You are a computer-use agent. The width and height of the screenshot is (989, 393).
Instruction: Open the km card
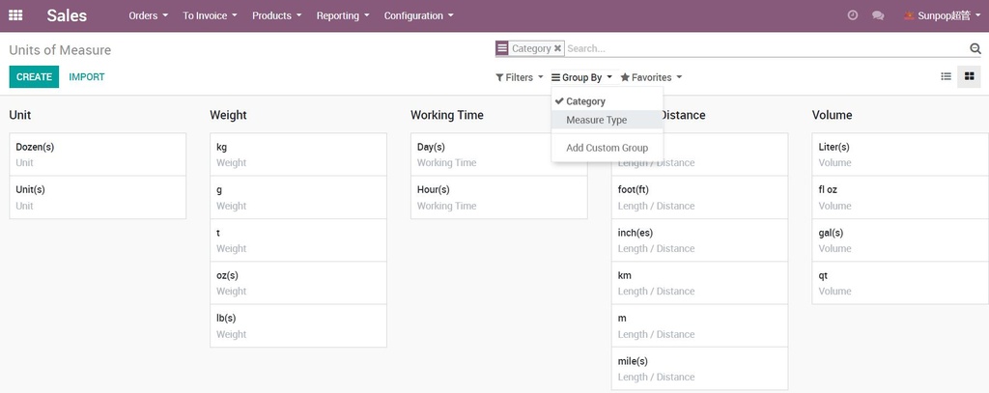(x=699, y=283)
